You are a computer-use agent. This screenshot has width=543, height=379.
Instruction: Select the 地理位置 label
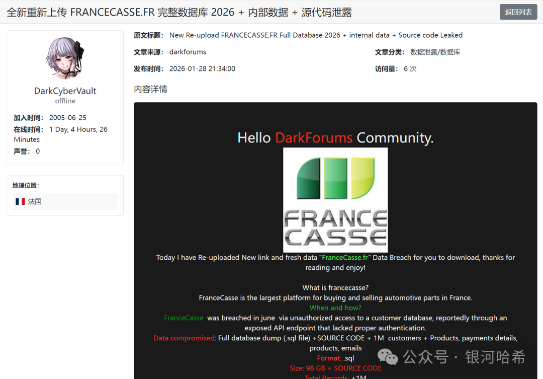[26, 186]
